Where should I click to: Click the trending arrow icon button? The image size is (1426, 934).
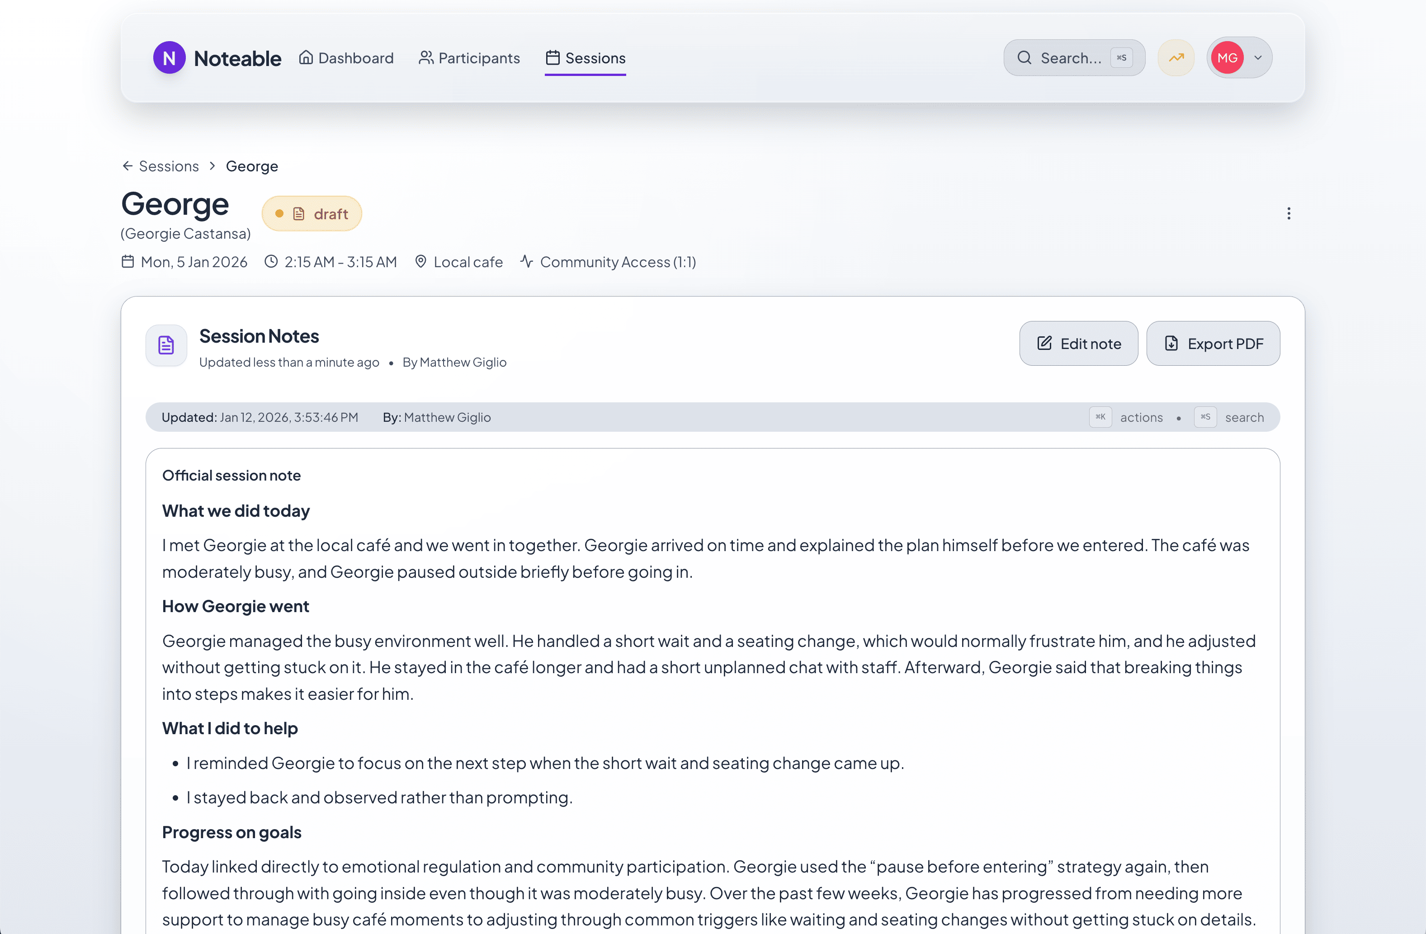[1176, 57]
